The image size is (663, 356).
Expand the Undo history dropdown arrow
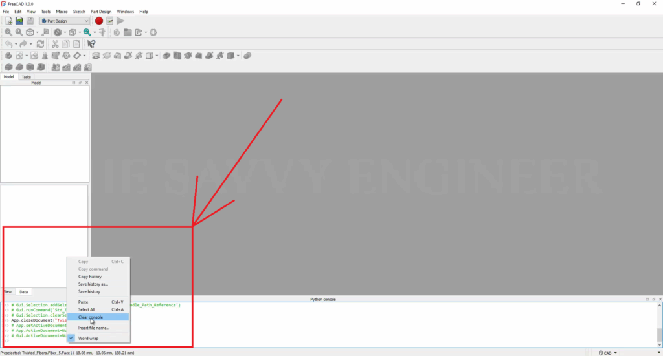click(16, 44)
